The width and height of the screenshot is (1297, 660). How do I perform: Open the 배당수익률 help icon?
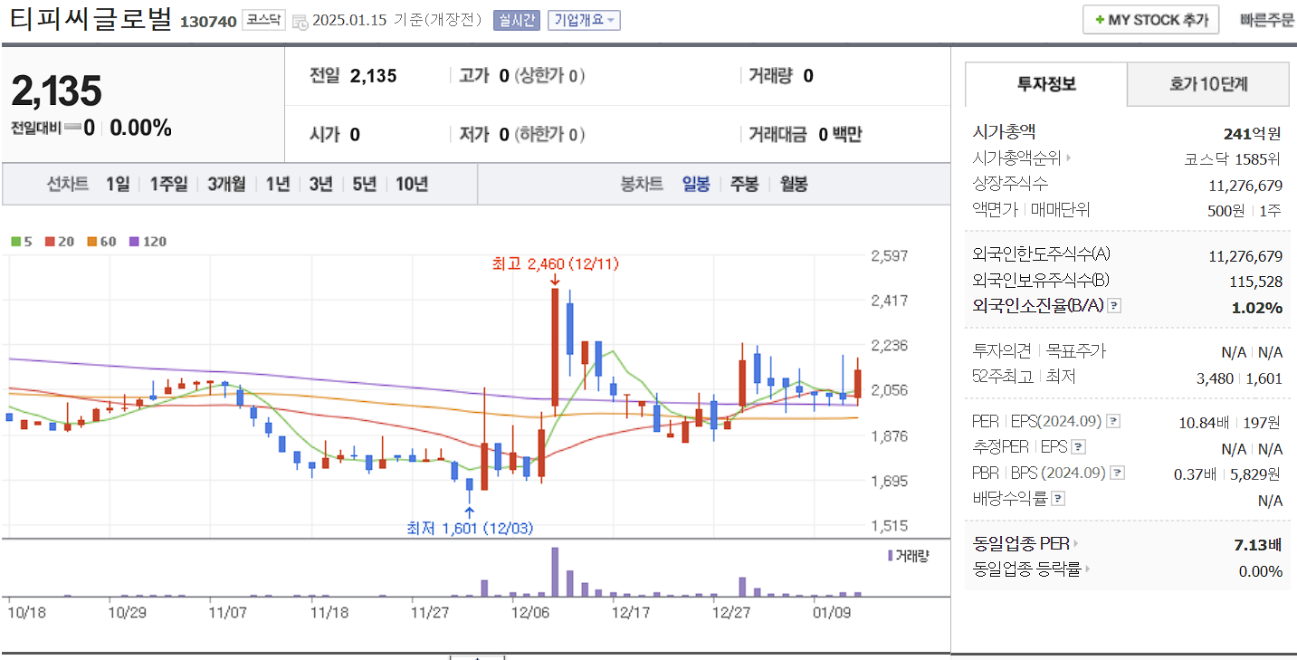click(1058, 497)
